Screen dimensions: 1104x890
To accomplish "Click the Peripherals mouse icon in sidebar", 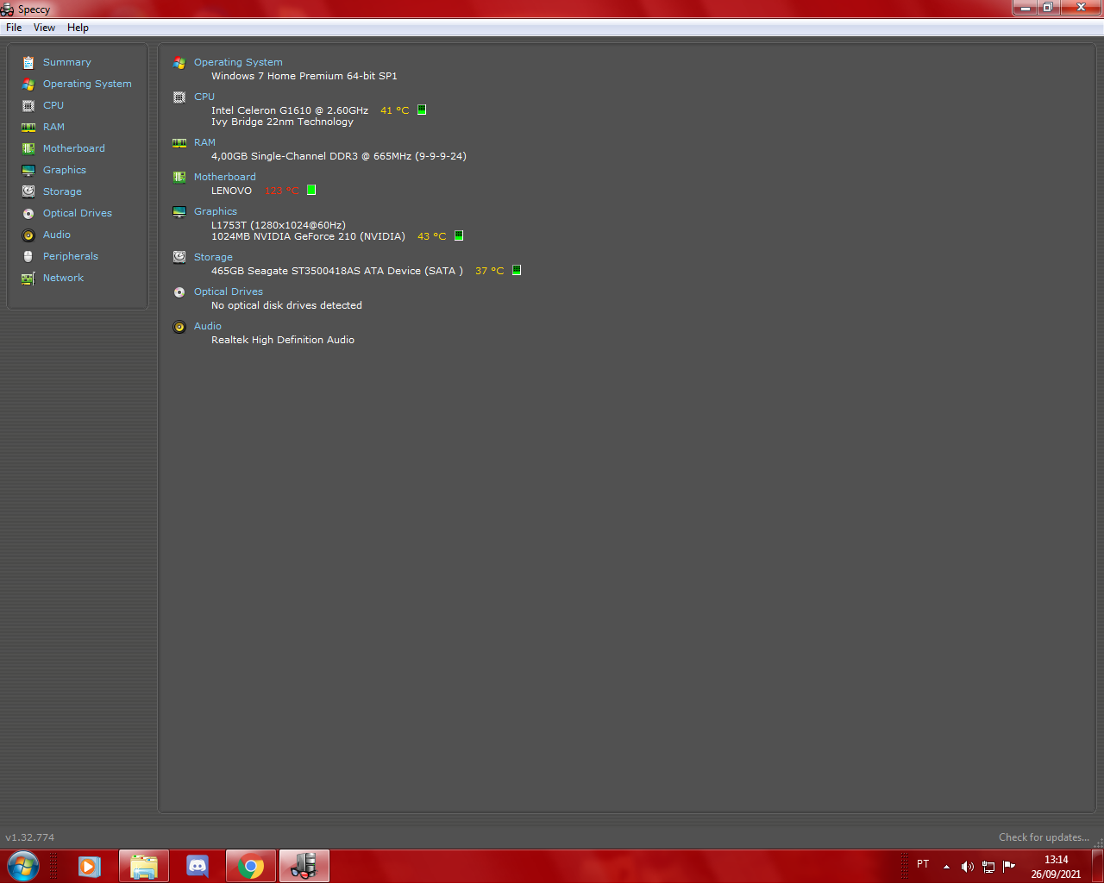I will tap(28, 256).
